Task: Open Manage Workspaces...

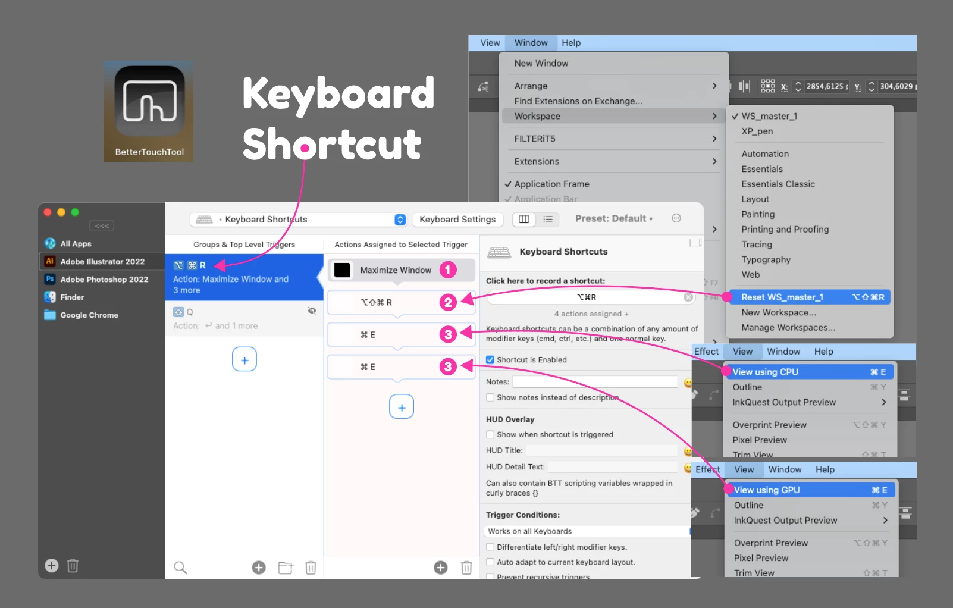Action: coord(810,327)
